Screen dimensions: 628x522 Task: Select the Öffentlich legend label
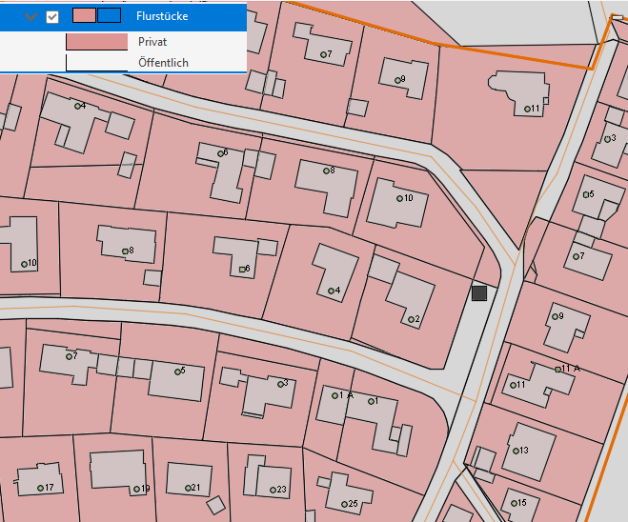click(x=163, y=63)
